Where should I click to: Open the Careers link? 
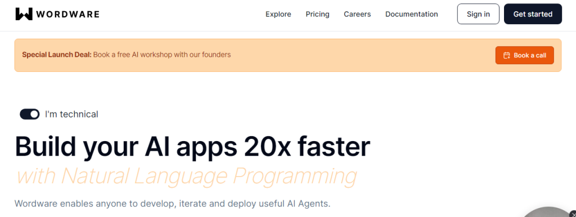(357, 14)
